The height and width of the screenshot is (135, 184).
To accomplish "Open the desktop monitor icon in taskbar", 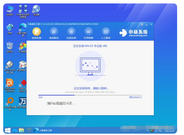I will [15, 130].
